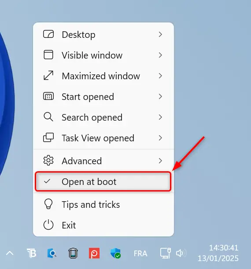Viewport: 251px width, 269px height.
Task: Switch FRA input language indicator
Action: tap(140, 254)
